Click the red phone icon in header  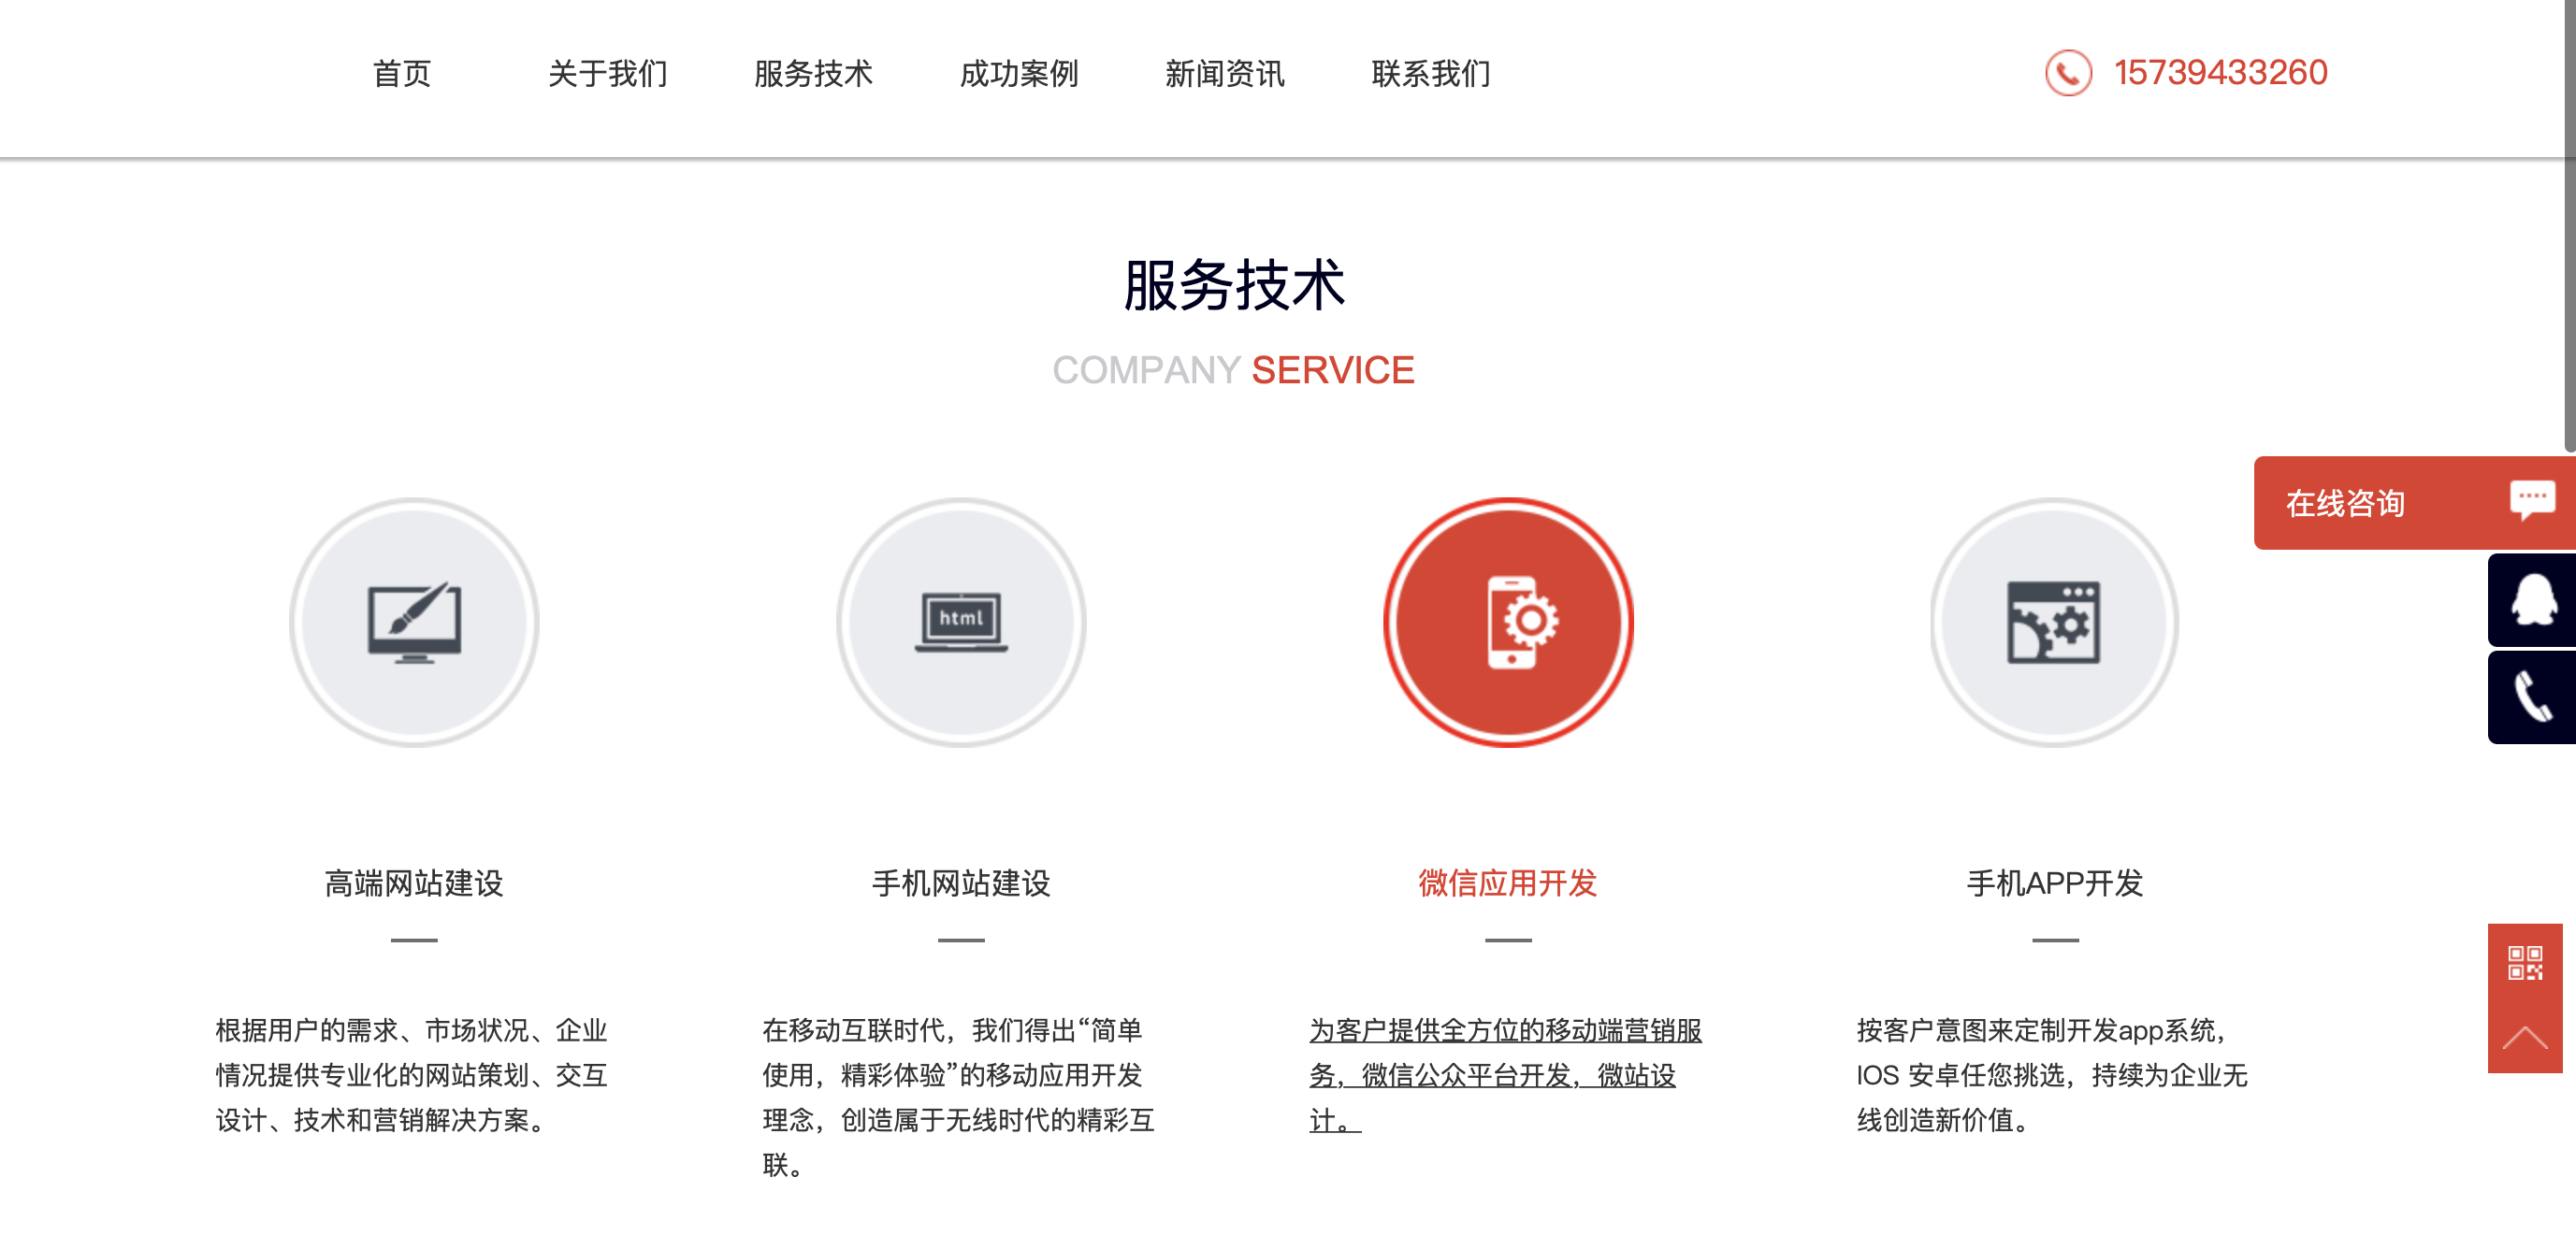tap(2068, 73)
